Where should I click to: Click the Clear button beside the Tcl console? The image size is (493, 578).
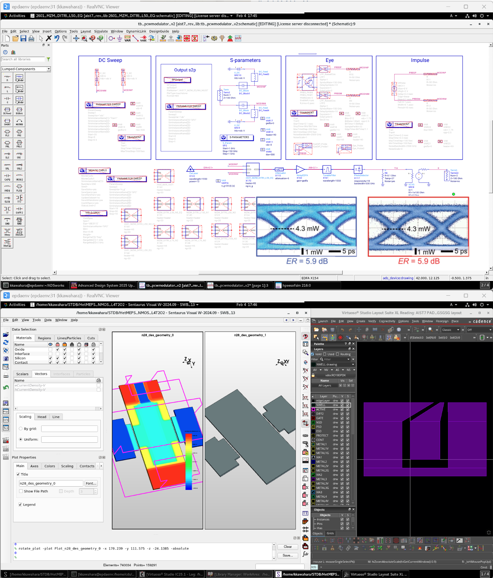pos(287,547)
